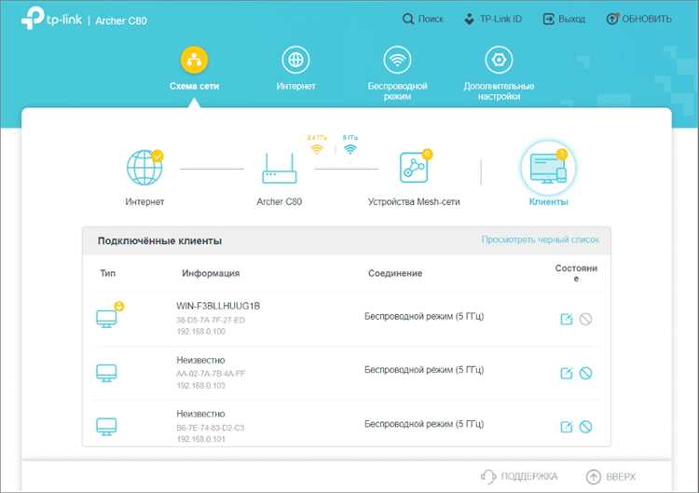Viewport: 699px width, 493px height.
Task: Edit client with IP 192.168.0.103
Action: coord(566,373)
